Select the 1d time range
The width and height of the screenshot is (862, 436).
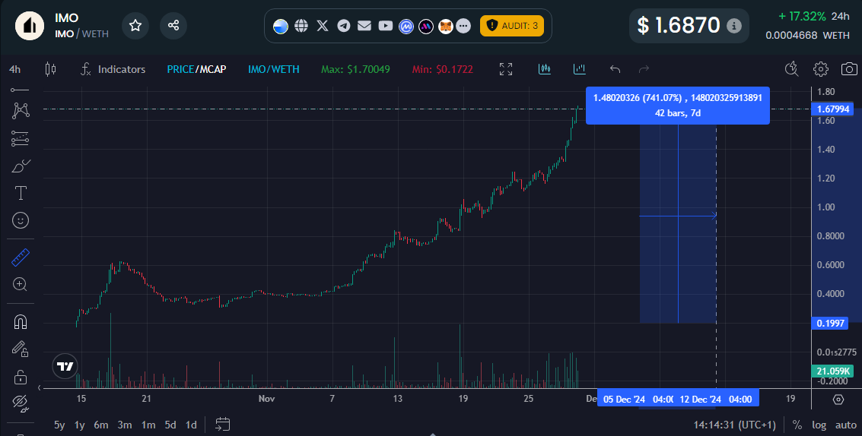click(191, 425)
